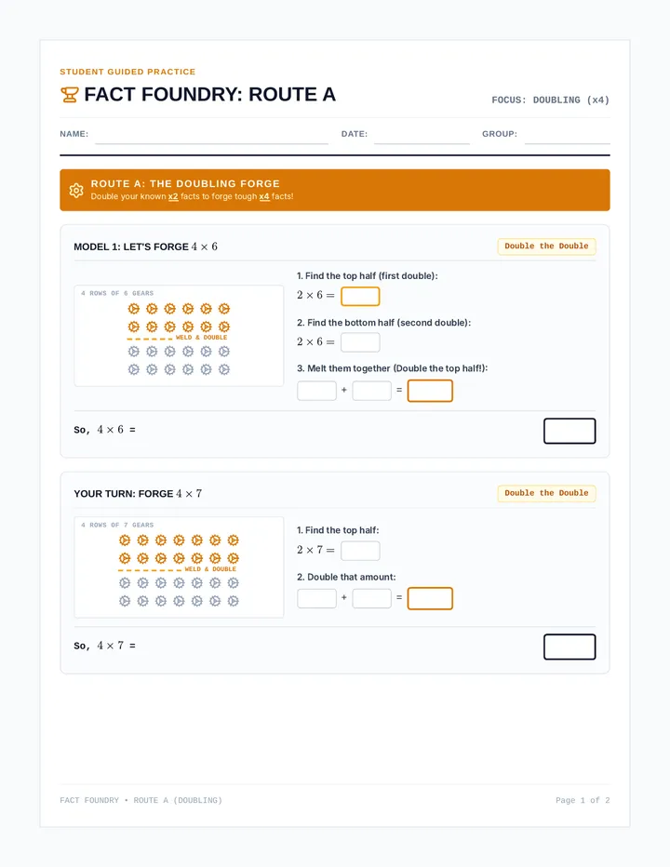Click the anvil icon beside Fact Foundry title
Viewport: 670px width, 867px height.
click(x=70, y=95)
